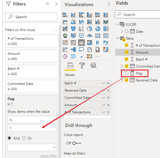Screen dimensions: 160x158
Task: Uncheck the Amount field checkbox
Action: tap(127, 52)
